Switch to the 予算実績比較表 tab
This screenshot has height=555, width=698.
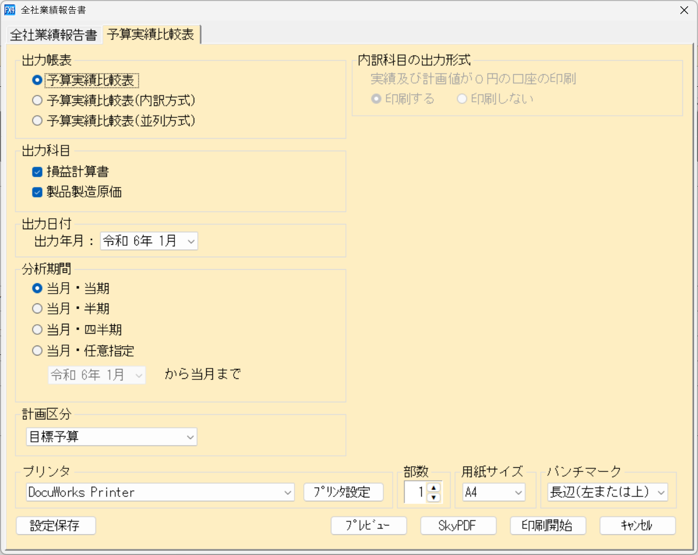151,34
